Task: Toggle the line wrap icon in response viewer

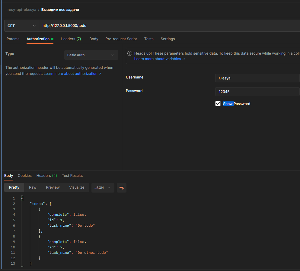Action: (x=122, y=187)
